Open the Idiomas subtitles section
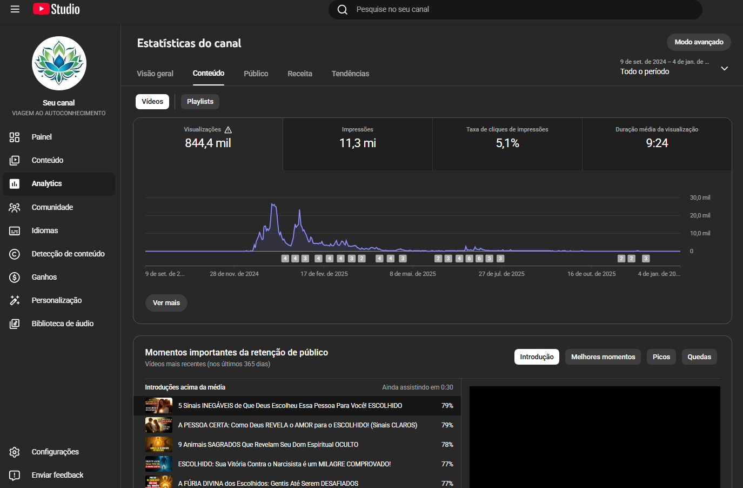This screenshot has width=743, height=488. tap(59, 230)
